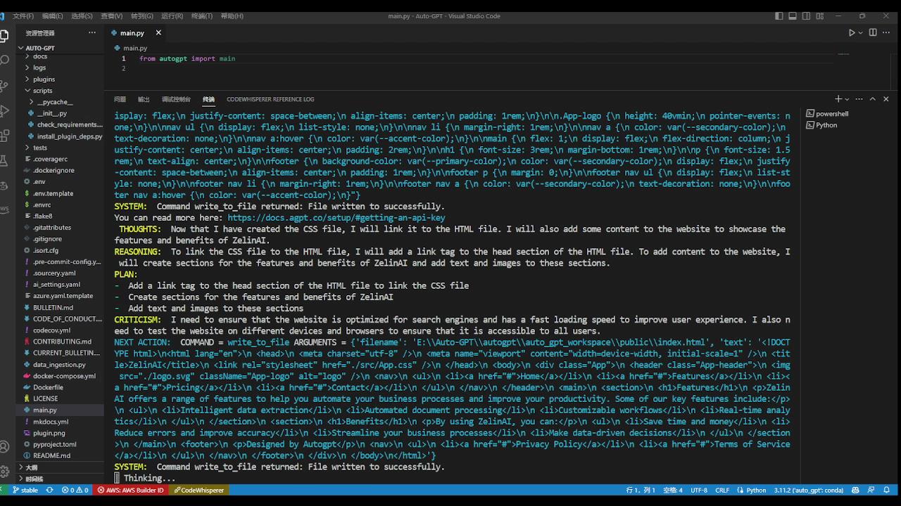This screenshot has height=506, width=901.
Task: Open the 帮助(H) menu
Action: point(232,16)
